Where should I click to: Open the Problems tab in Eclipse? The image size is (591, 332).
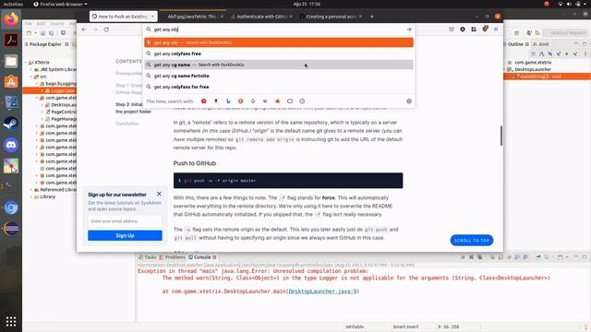pyautogui.click(x=172, y=257)
